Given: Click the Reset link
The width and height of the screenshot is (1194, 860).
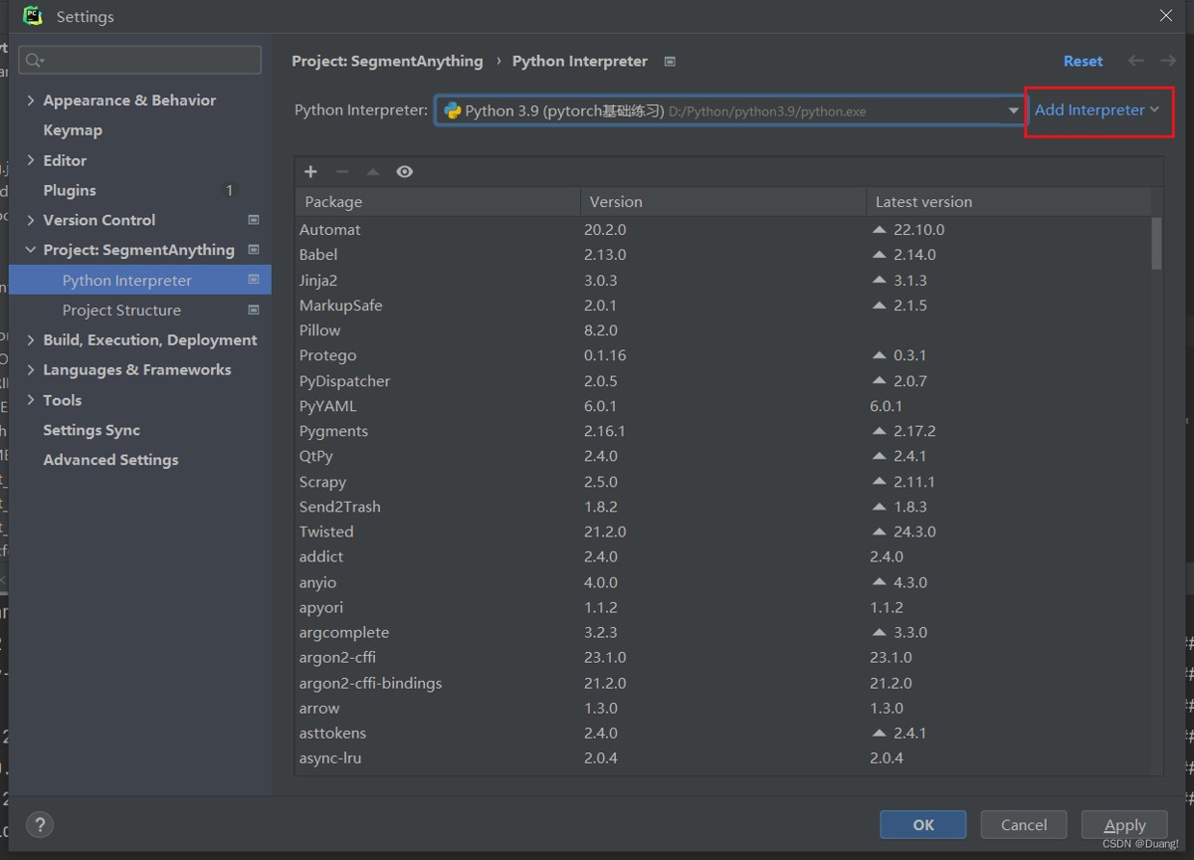Looking at the screenshot, I should point(1083,61).
